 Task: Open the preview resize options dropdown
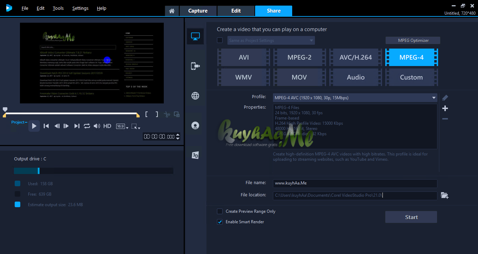136,126
